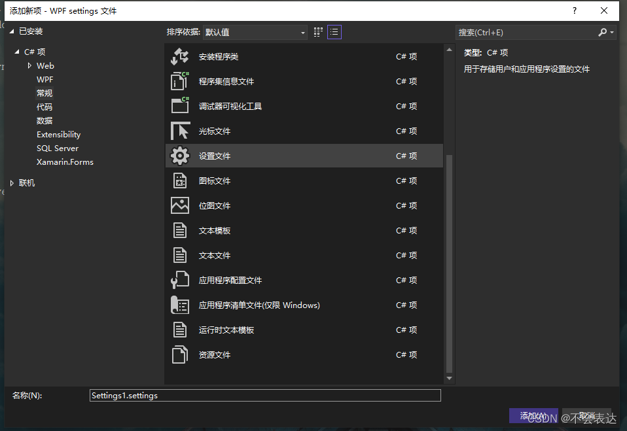Select the 光标文件 cursor file icon
This screenshot has width=627, height=431.
[x=180, y=131]
